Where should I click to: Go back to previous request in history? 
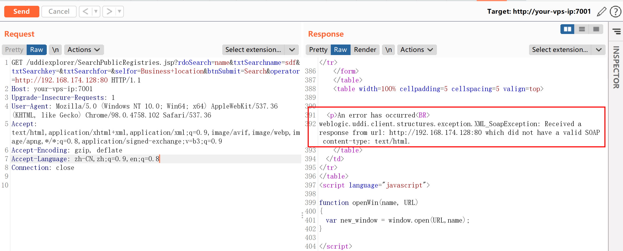click(x=85, y=12)
